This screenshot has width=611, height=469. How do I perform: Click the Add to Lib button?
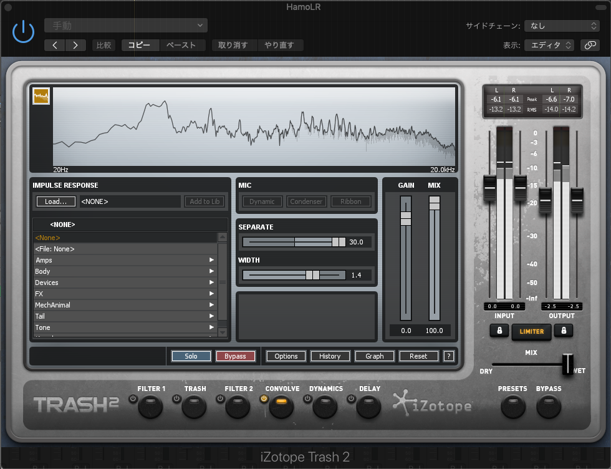[204, 201]
